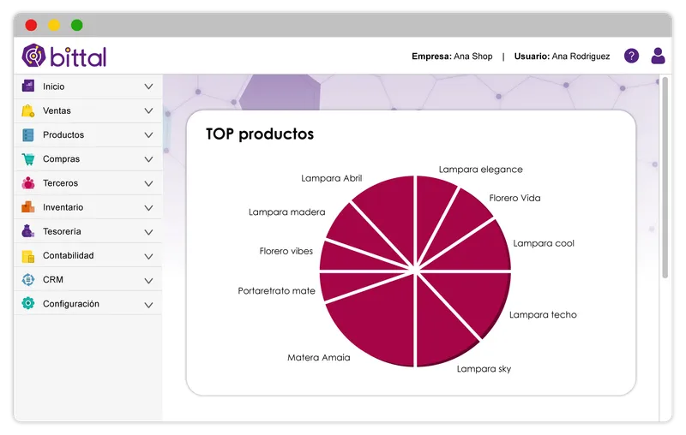This screenshot has height=435, width=686.
Task: Click the Inicio chart icon in sidebar
Action: point(28,86)
